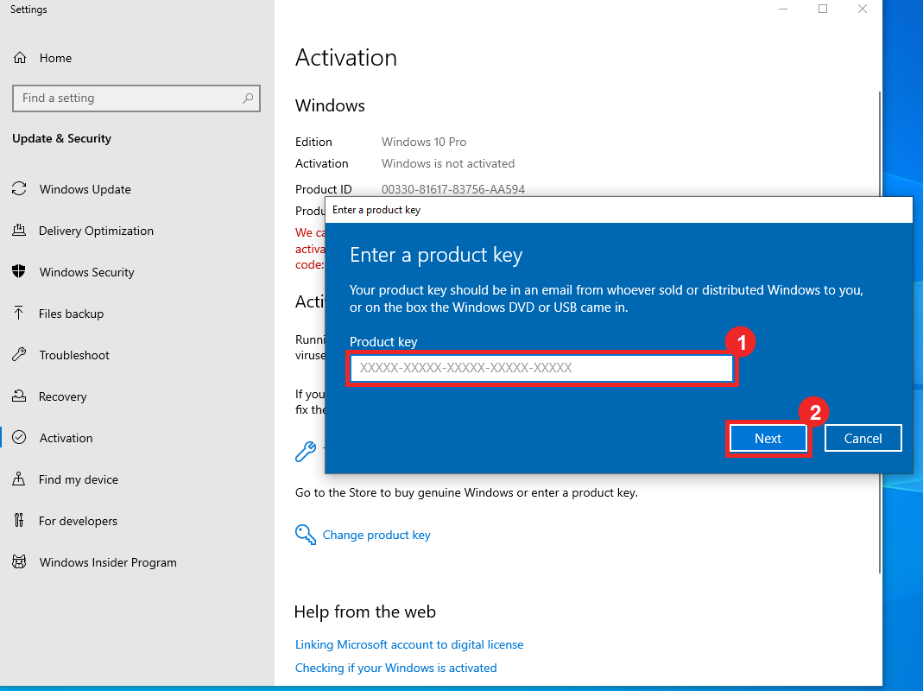Close the Settings window
The height and width of the screenshot is (691, 923).
[863, 9]
